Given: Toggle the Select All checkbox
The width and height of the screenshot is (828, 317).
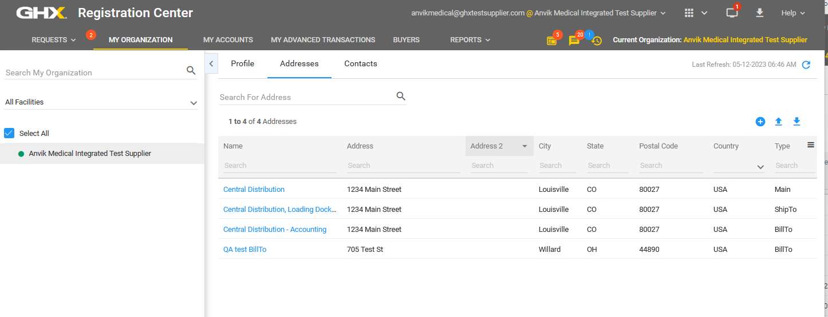Looking at the screenshot, I should [9, 133].
